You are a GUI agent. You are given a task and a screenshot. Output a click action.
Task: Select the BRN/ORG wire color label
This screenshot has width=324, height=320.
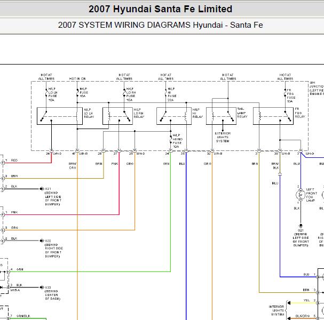73,166
